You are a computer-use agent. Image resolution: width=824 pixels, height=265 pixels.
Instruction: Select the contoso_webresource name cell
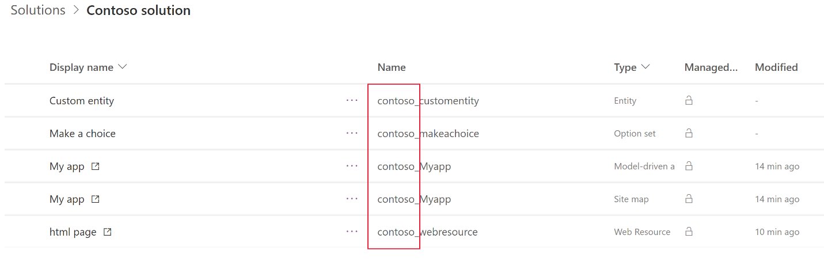(427, 232)
